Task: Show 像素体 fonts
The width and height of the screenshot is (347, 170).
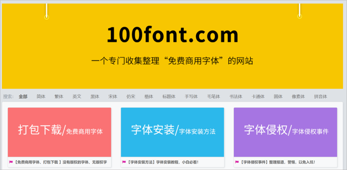Action: [x=298, y=96]
